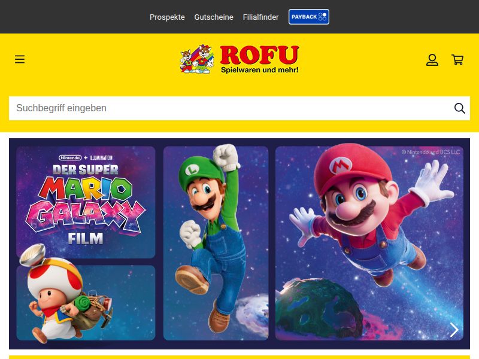The width and height of the screenshot is (479, 359).
Task: Go to Gutscheine
Action: tap(214, 17)
